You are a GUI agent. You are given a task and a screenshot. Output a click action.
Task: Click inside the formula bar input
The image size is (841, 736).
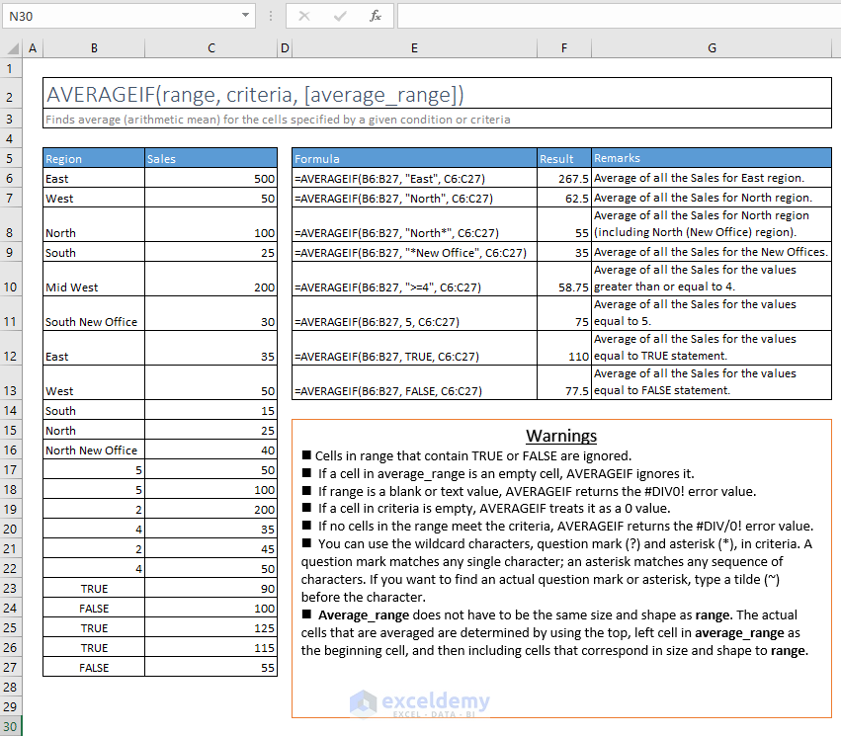click(x=619, y=16)
